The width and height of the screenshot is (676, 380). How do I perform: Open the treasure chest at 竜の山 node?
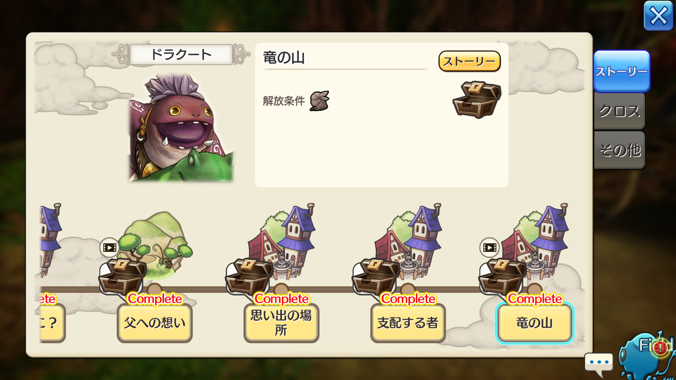(502, 277)
